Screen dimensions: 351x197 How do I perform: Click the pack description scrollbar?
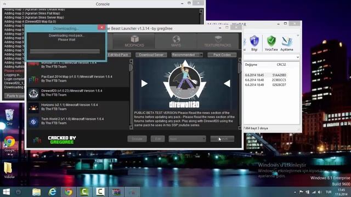point(240,94)
